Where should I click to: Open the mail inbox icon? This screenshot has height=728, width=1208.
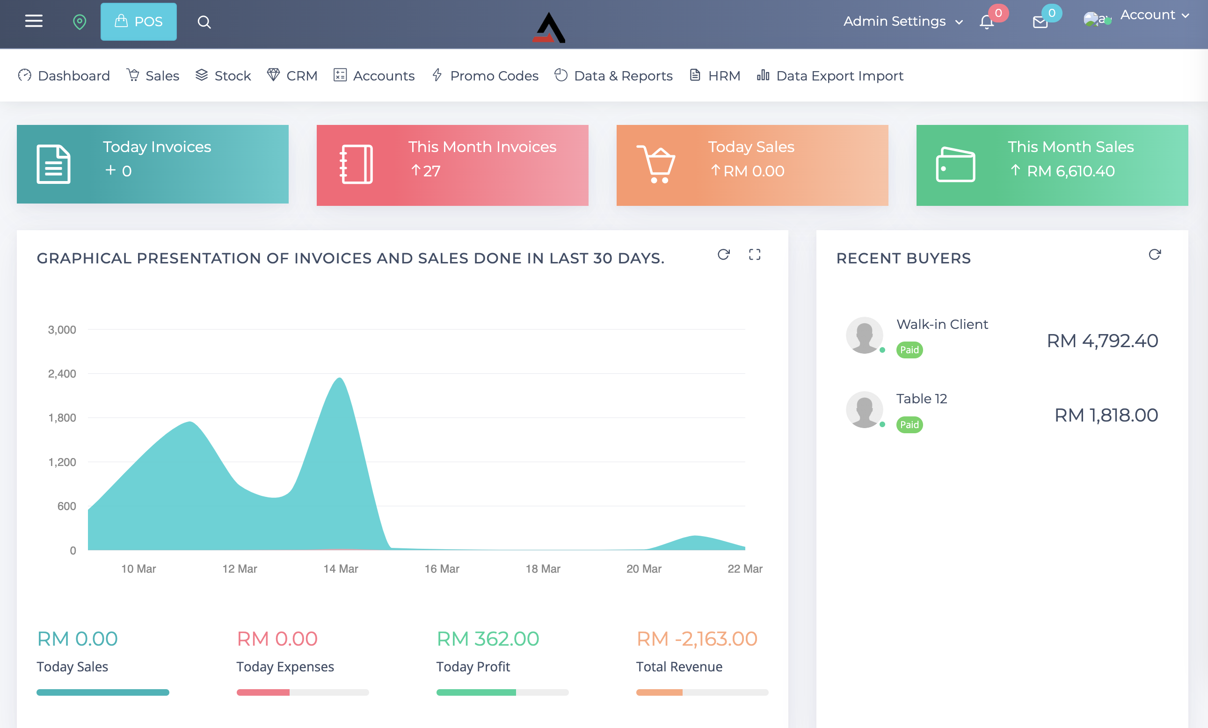tap(1040, 22)
